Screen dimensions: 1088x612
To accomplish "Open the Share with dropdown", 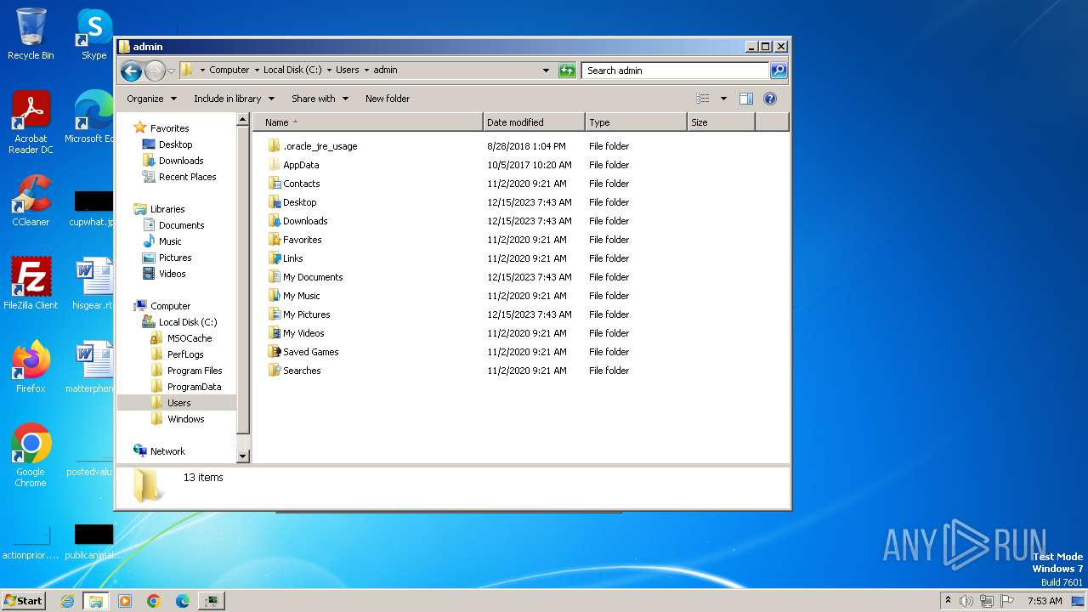I will [320, 99].
